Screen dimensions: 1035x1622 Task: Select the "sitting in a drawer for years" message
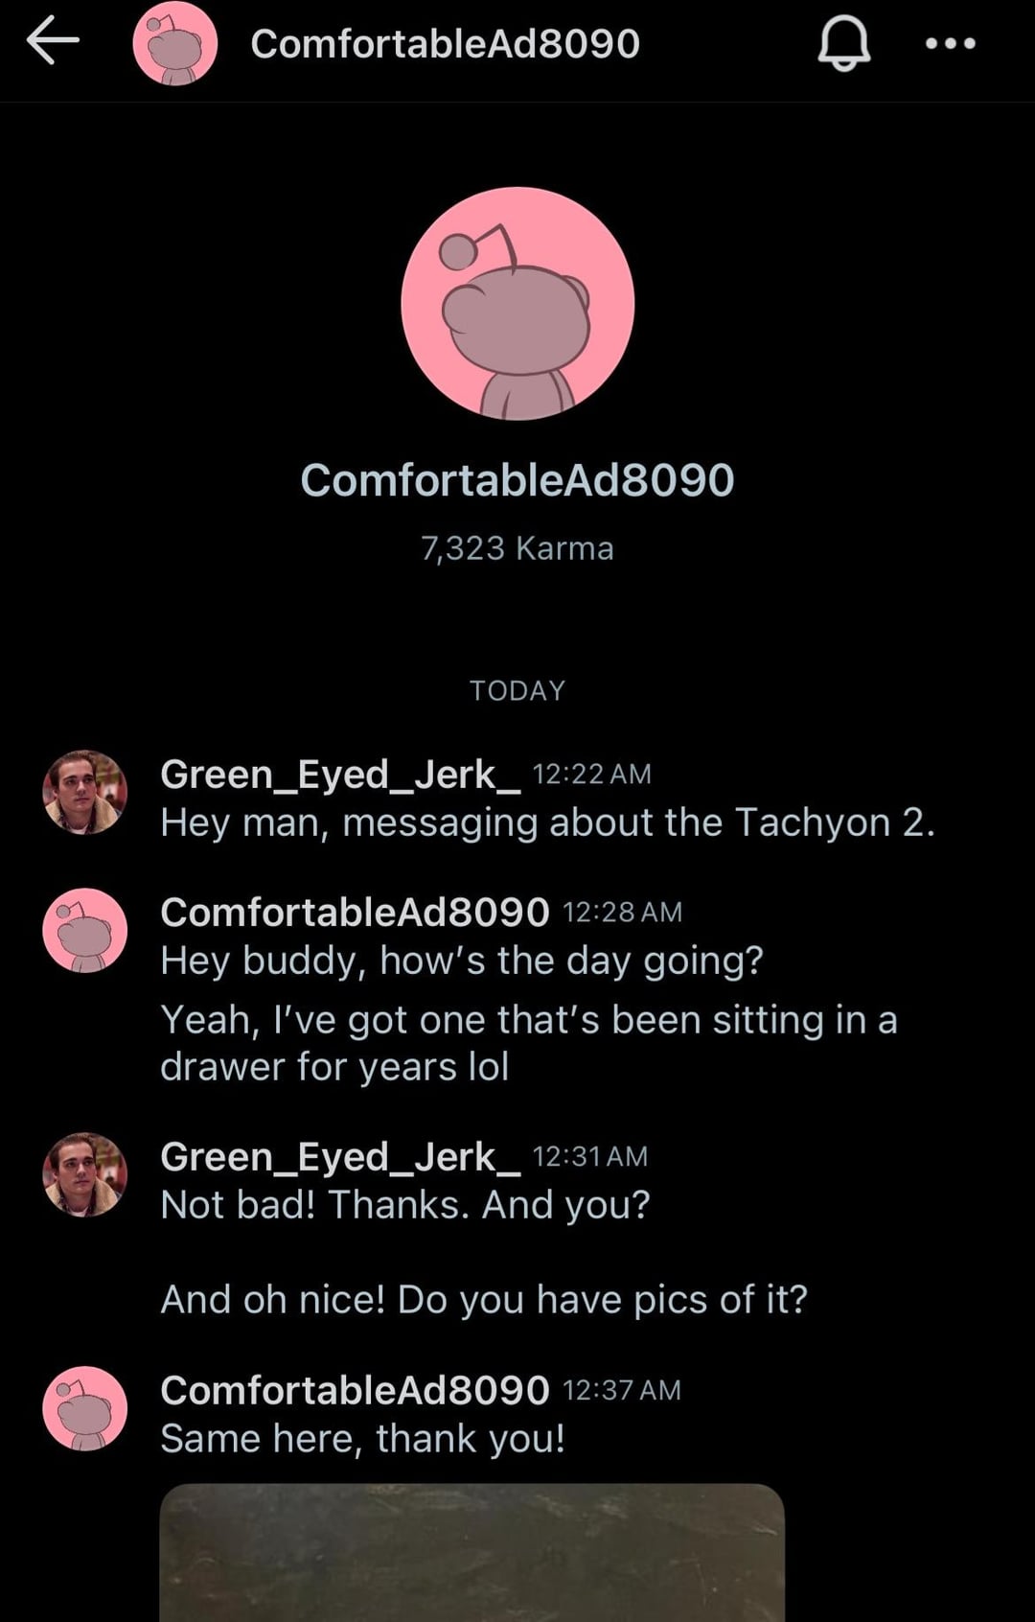coord(528,1043)
